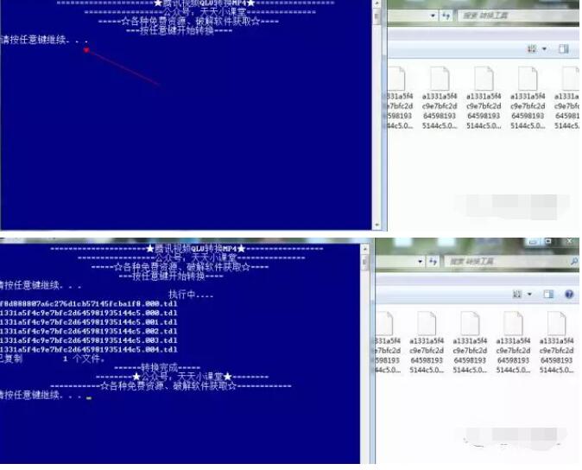Image resolution: width=582 pixels, height=470 pixels.
Task: Focus the search box in the upper Explorer window
Action: point(519,16)
